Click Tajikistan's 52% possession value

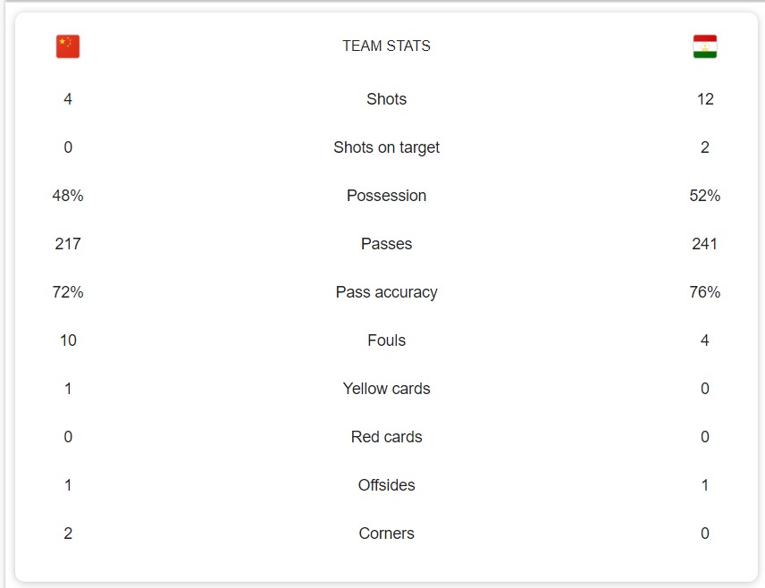705,196
